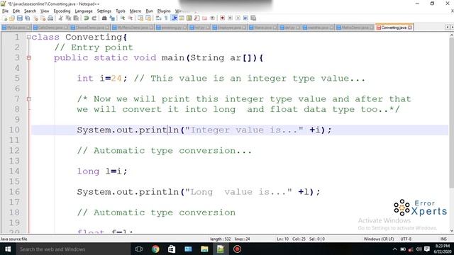Click 'UTF-8' encoding in status bar
Image resolution: width=454 pixels, height=255 pixels.
[406, 239]
